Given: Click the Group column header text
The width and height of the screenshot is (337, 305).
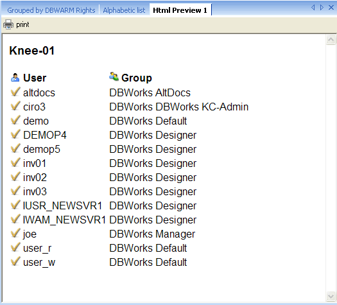Looking at the screenshot, I should 137,78.
